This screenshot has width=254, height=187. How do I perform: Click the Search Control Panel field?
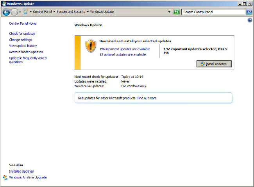tap(213, 12)
